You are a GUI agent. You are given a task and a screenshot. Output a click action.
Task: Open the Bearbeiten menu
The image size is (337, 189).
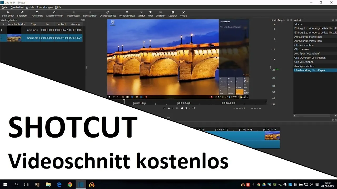(17, 7)
